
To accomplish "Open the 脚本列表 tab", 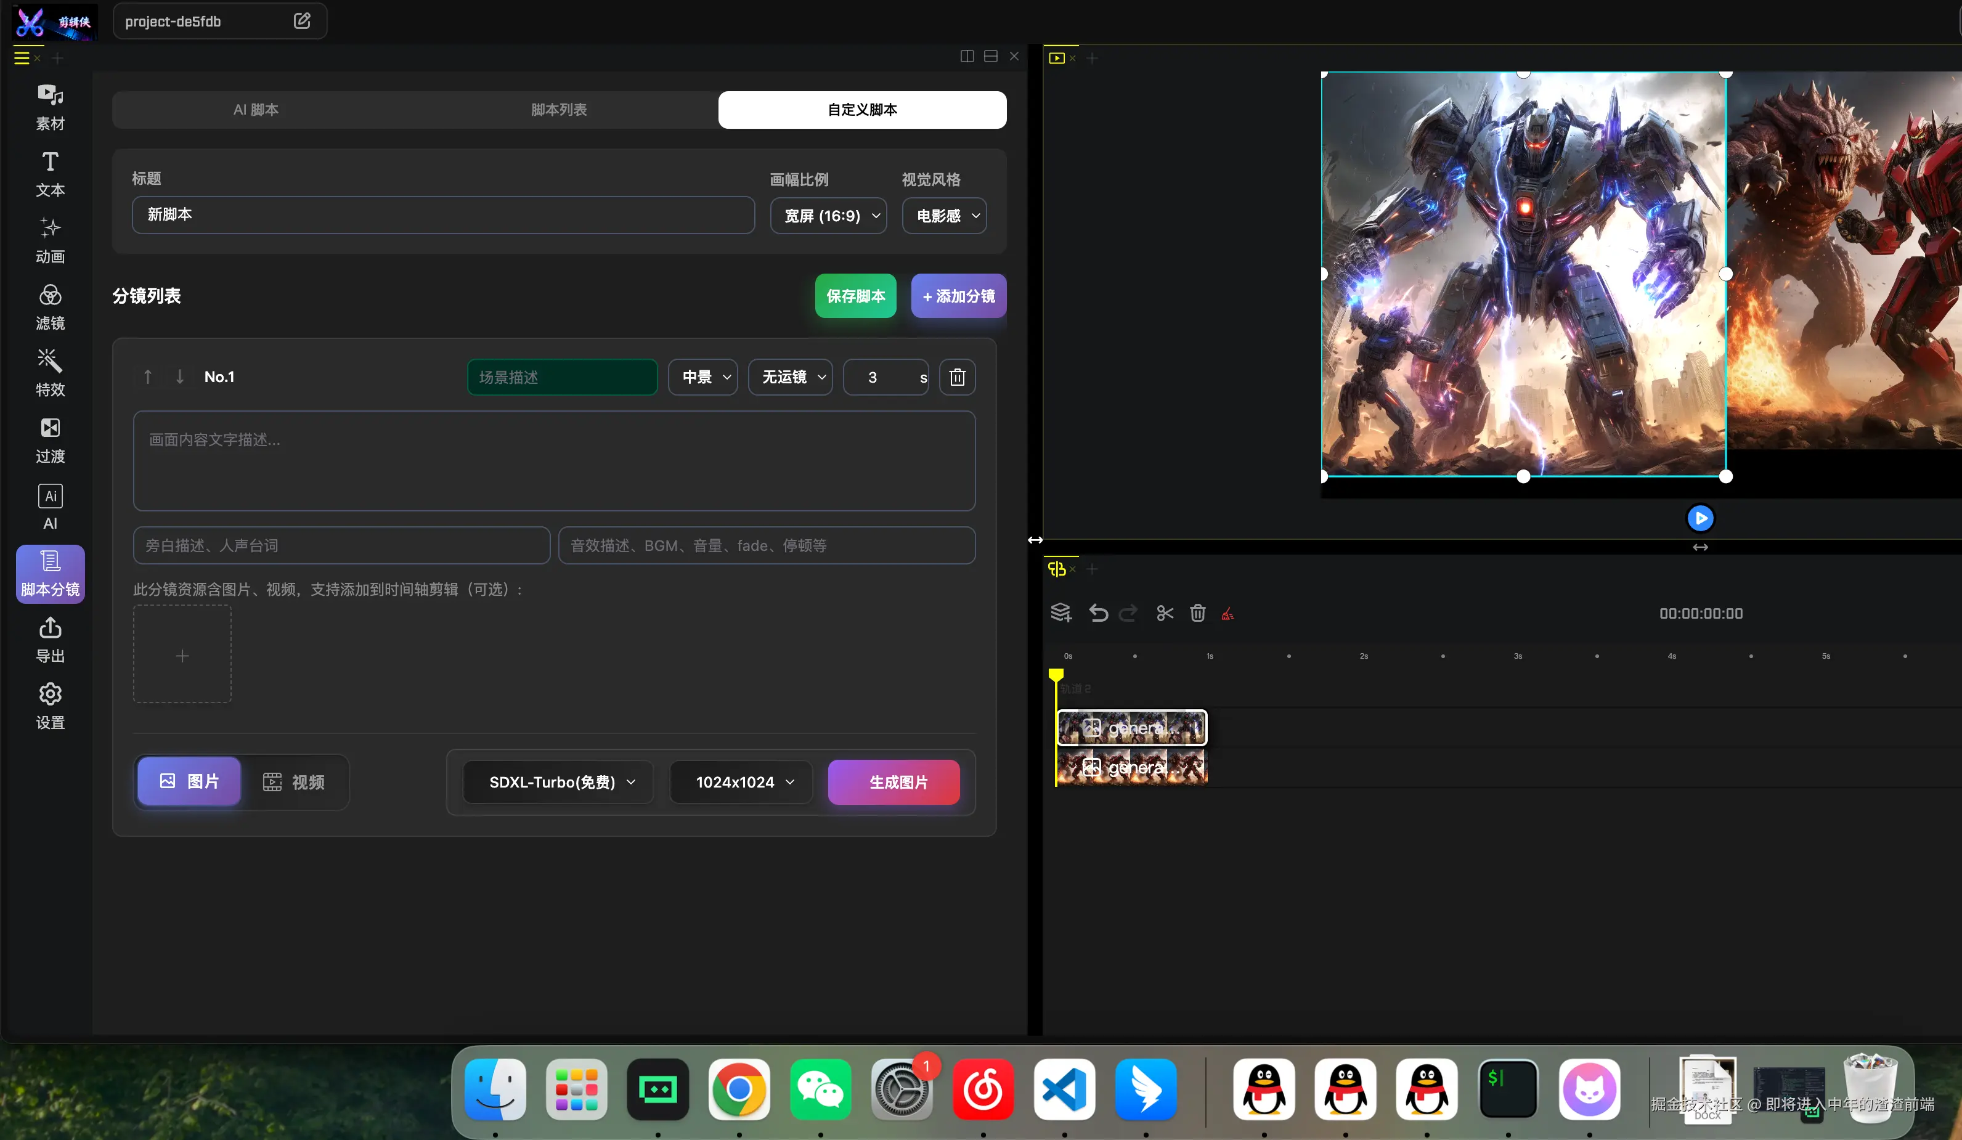I will click(558, 110).
